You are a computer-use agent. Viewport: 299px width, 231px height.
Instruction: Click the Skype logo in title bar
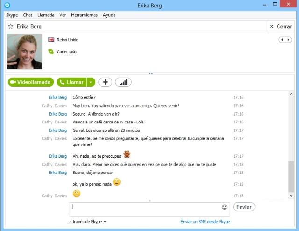pos(7,5)
